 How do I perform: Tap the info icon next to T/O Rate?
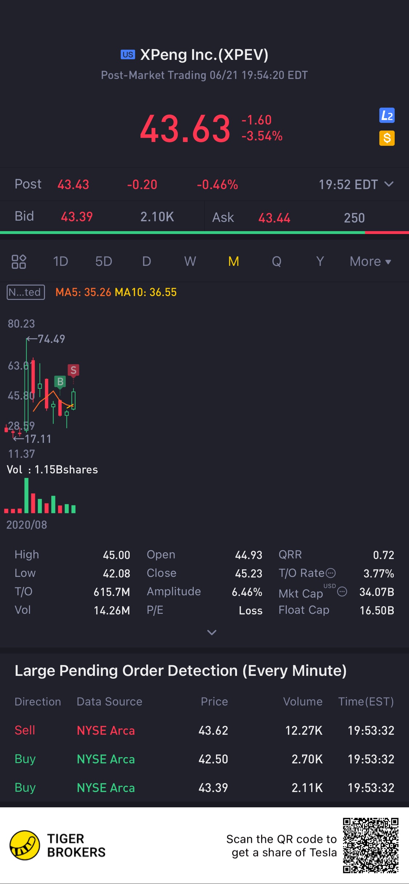pyautogui.click(x=330, y=573)
